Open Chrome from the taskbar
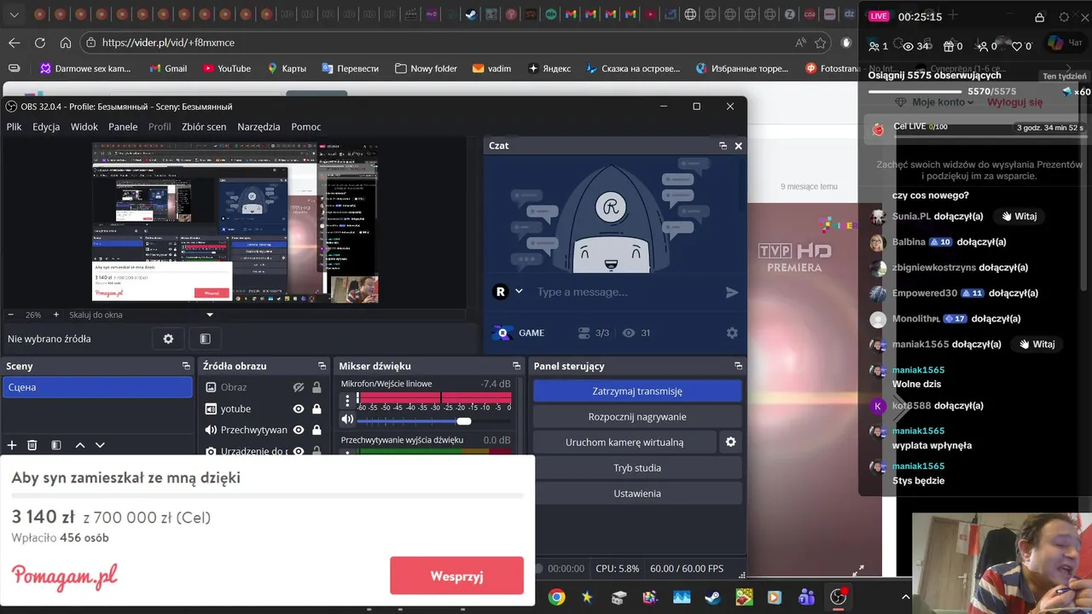 [557, 597]
